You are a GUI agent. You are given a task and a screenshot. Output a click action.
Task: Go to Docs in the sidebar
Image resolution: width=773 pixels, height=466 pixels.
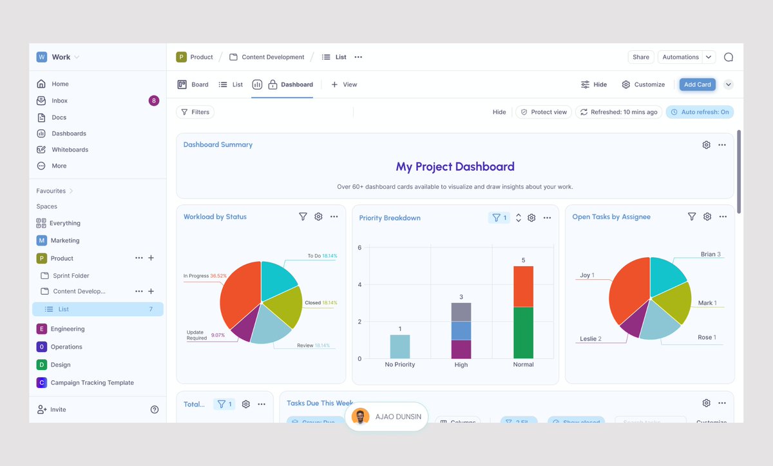pos(52,117)
